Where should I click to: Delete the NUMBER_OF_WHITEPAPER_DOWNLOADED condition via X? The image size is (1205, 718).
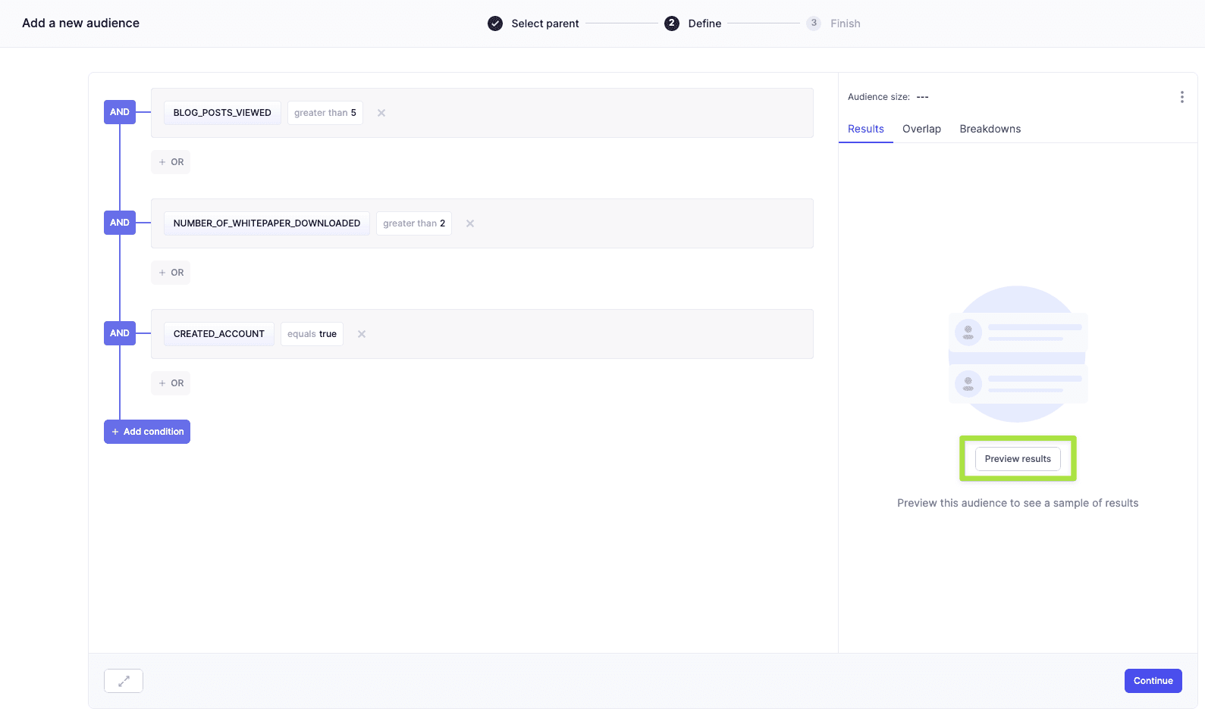(x=470, y=223)
